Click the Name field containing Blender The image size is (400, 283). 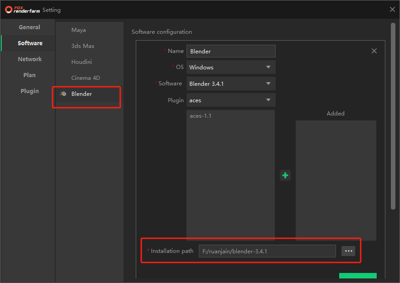click(x=231, y=51)
